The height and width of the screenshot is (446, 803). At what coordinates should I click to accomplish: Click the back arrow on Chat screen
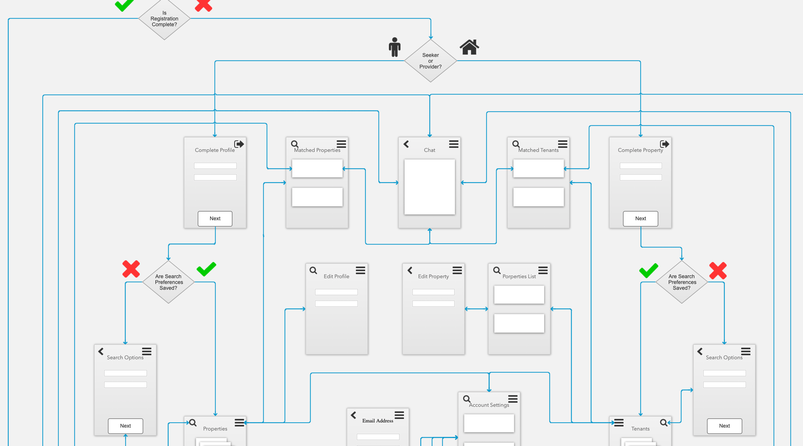[x=406, y=144]
